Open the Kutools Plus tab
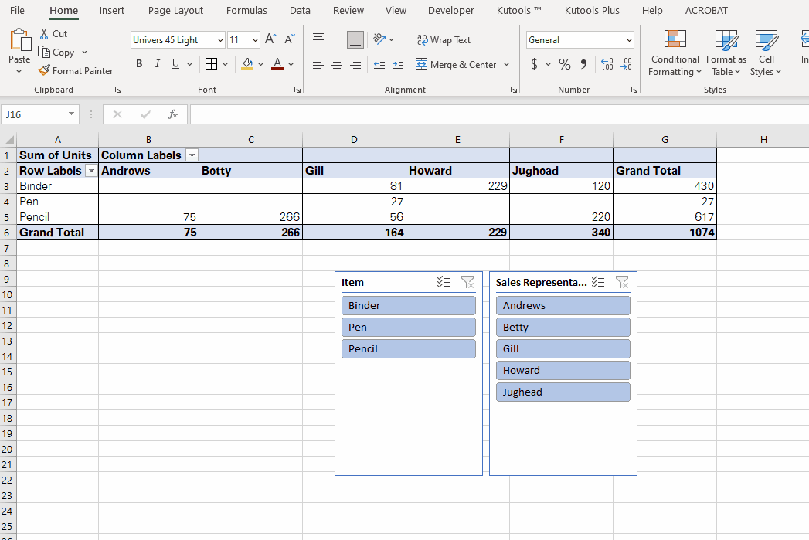The image size is (809, 540). [591, 10]
